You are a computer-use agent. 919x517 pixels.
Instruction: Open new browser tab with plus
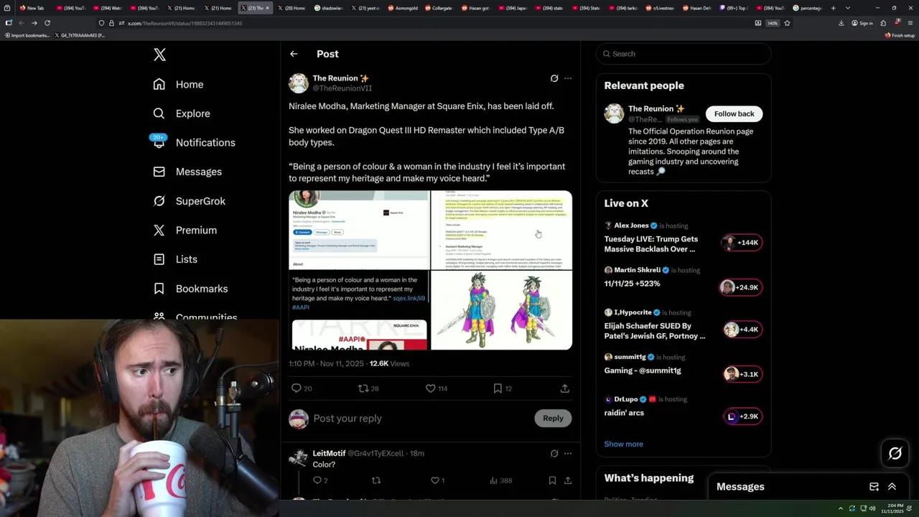[833, 8]
